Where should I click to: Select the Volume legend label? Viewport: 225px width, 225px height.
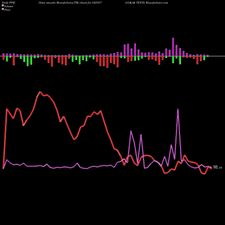coord(9,6)
